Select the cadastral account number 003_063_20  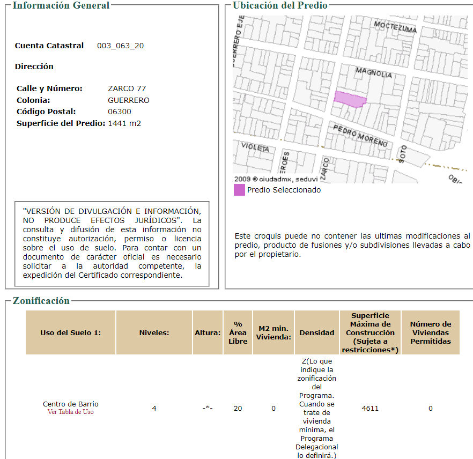pyautogui.click(x=120, y=46)
